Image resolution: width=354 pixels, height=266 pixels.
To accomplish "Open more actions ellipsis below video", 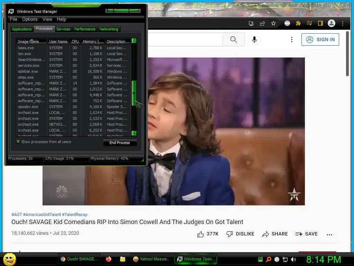I will point(329,234).
